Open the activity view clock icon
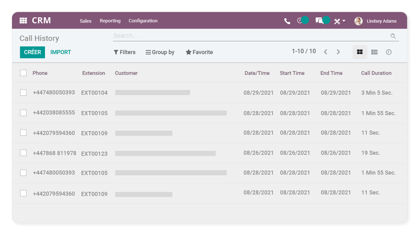This screenshot has width=419, height=235. [x=389, y=52]
